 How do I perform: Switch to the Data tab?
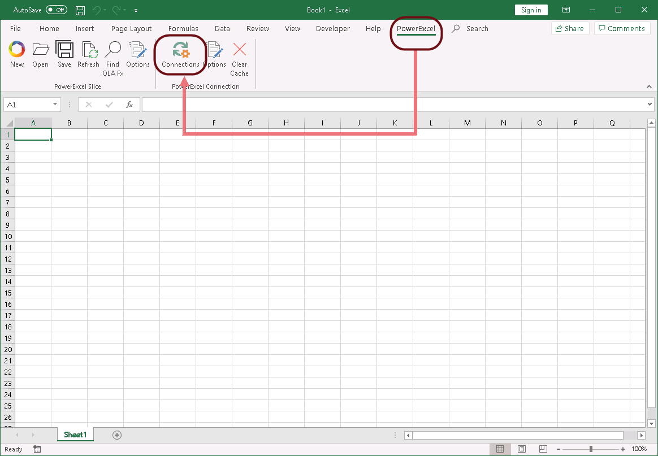(x=222, y=28)
